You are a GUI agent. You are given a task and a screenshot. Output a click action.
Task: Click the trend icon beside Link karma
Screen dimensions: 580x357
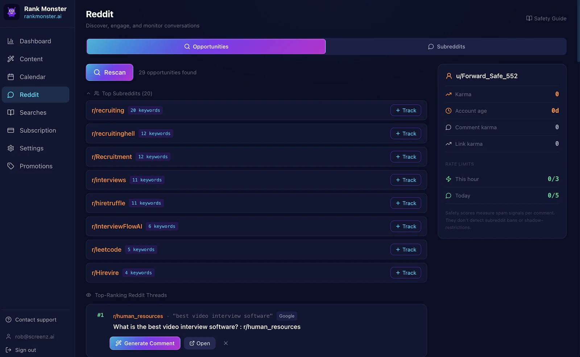pyautogui.click(x=448, y=144)
